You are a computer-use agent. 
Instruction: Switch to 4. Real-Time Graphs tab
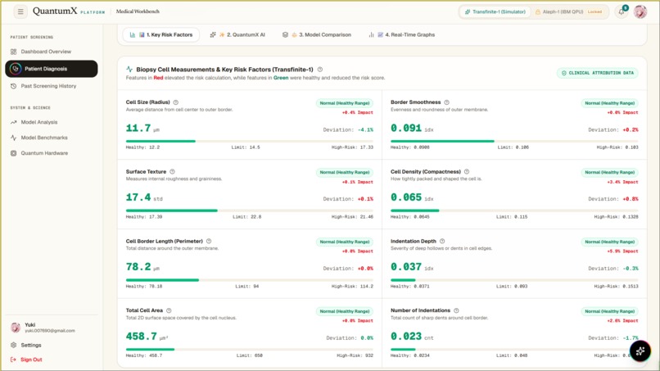pos(402,34)
